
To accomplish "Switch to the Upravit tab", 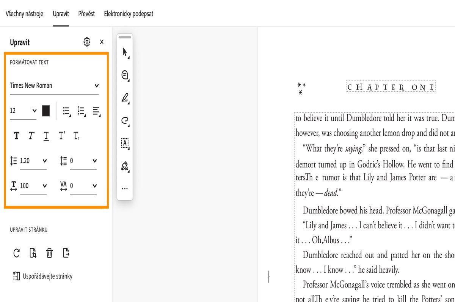I will point(61,14).
